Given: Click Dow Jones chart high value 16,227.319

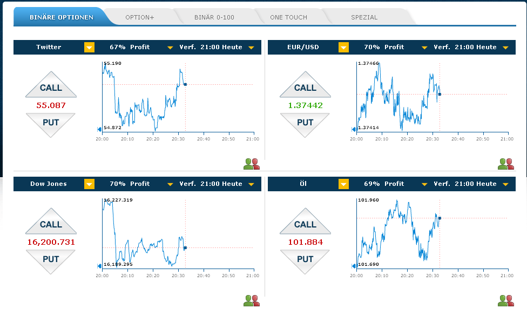Looking at the screenshot, I should [x=118, y=200].
